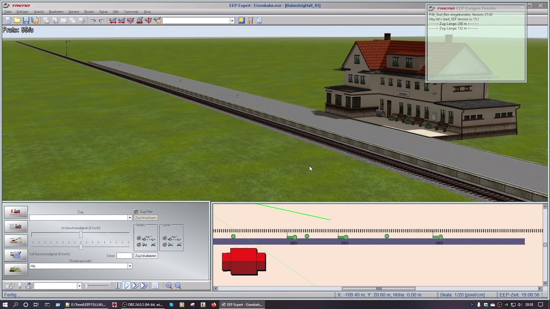The image size is (550, 309).
Task: Open the Bearbeiten menu
Action: pyautogui.click(x=56, y=12)
